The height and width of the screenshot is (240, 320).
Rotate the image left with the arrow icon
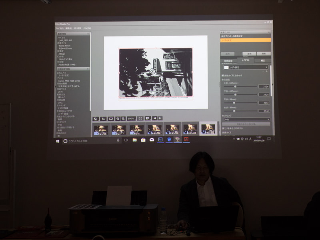point(154,119)
